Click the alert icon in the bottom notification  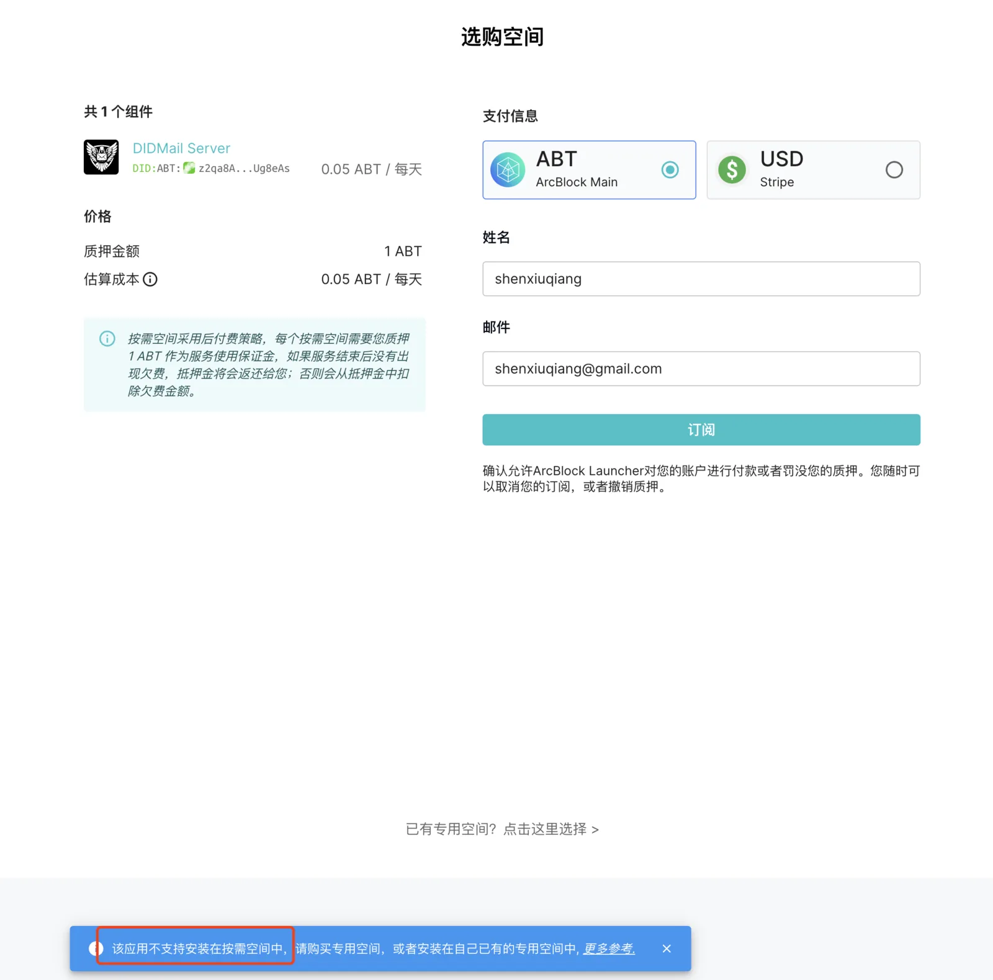click(x=96, y=948)
